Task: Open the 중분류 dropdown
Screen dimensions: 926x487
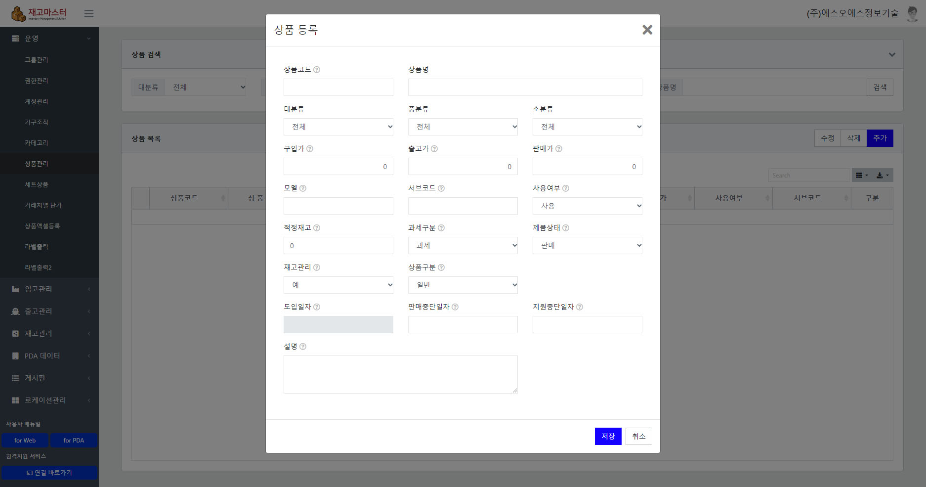Action: click(x=463, y=127)
